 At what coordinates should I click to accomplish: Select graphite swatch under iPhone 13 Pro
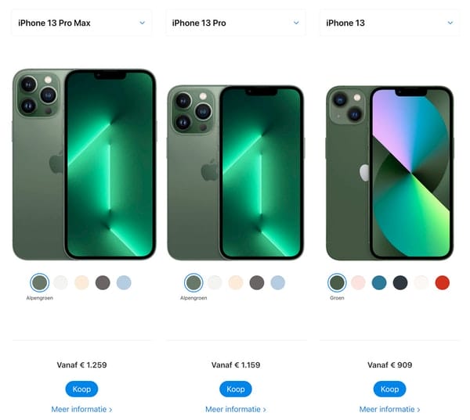click(257, 282)
